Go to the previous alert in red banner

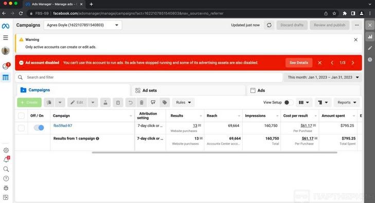332,63
